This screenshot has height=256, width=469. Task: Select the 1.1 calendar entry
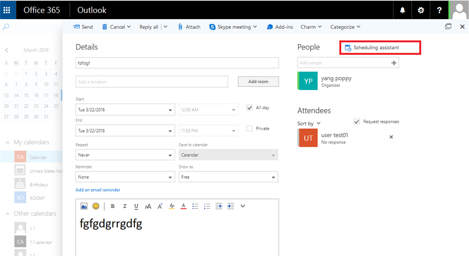point(32,228)
